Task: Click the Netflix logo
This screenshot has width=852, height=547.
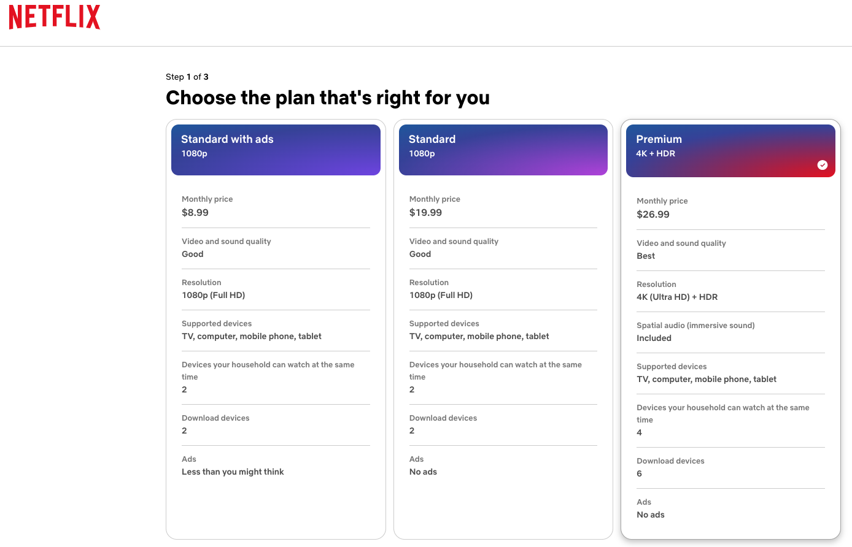Action: coord(55,17)
